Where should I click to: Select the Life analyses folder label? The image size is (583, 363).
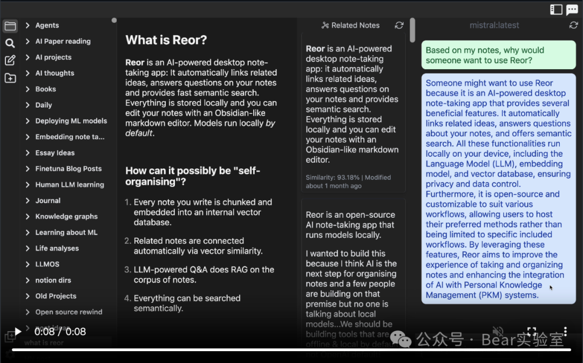pos(57,248)
